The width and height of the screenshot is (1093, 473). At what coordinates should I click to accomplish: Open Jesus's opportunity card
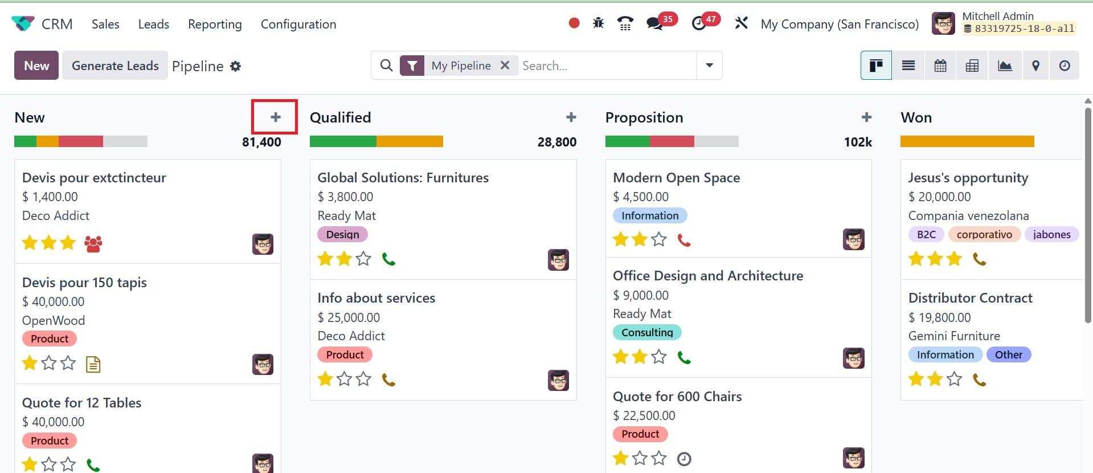[x=991, y=219]
